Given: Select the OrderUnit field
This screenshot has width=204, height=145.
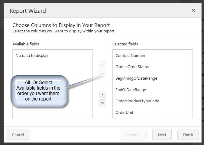Looking at the screenshot, I should pyautogui.click(x=124, y=113).
